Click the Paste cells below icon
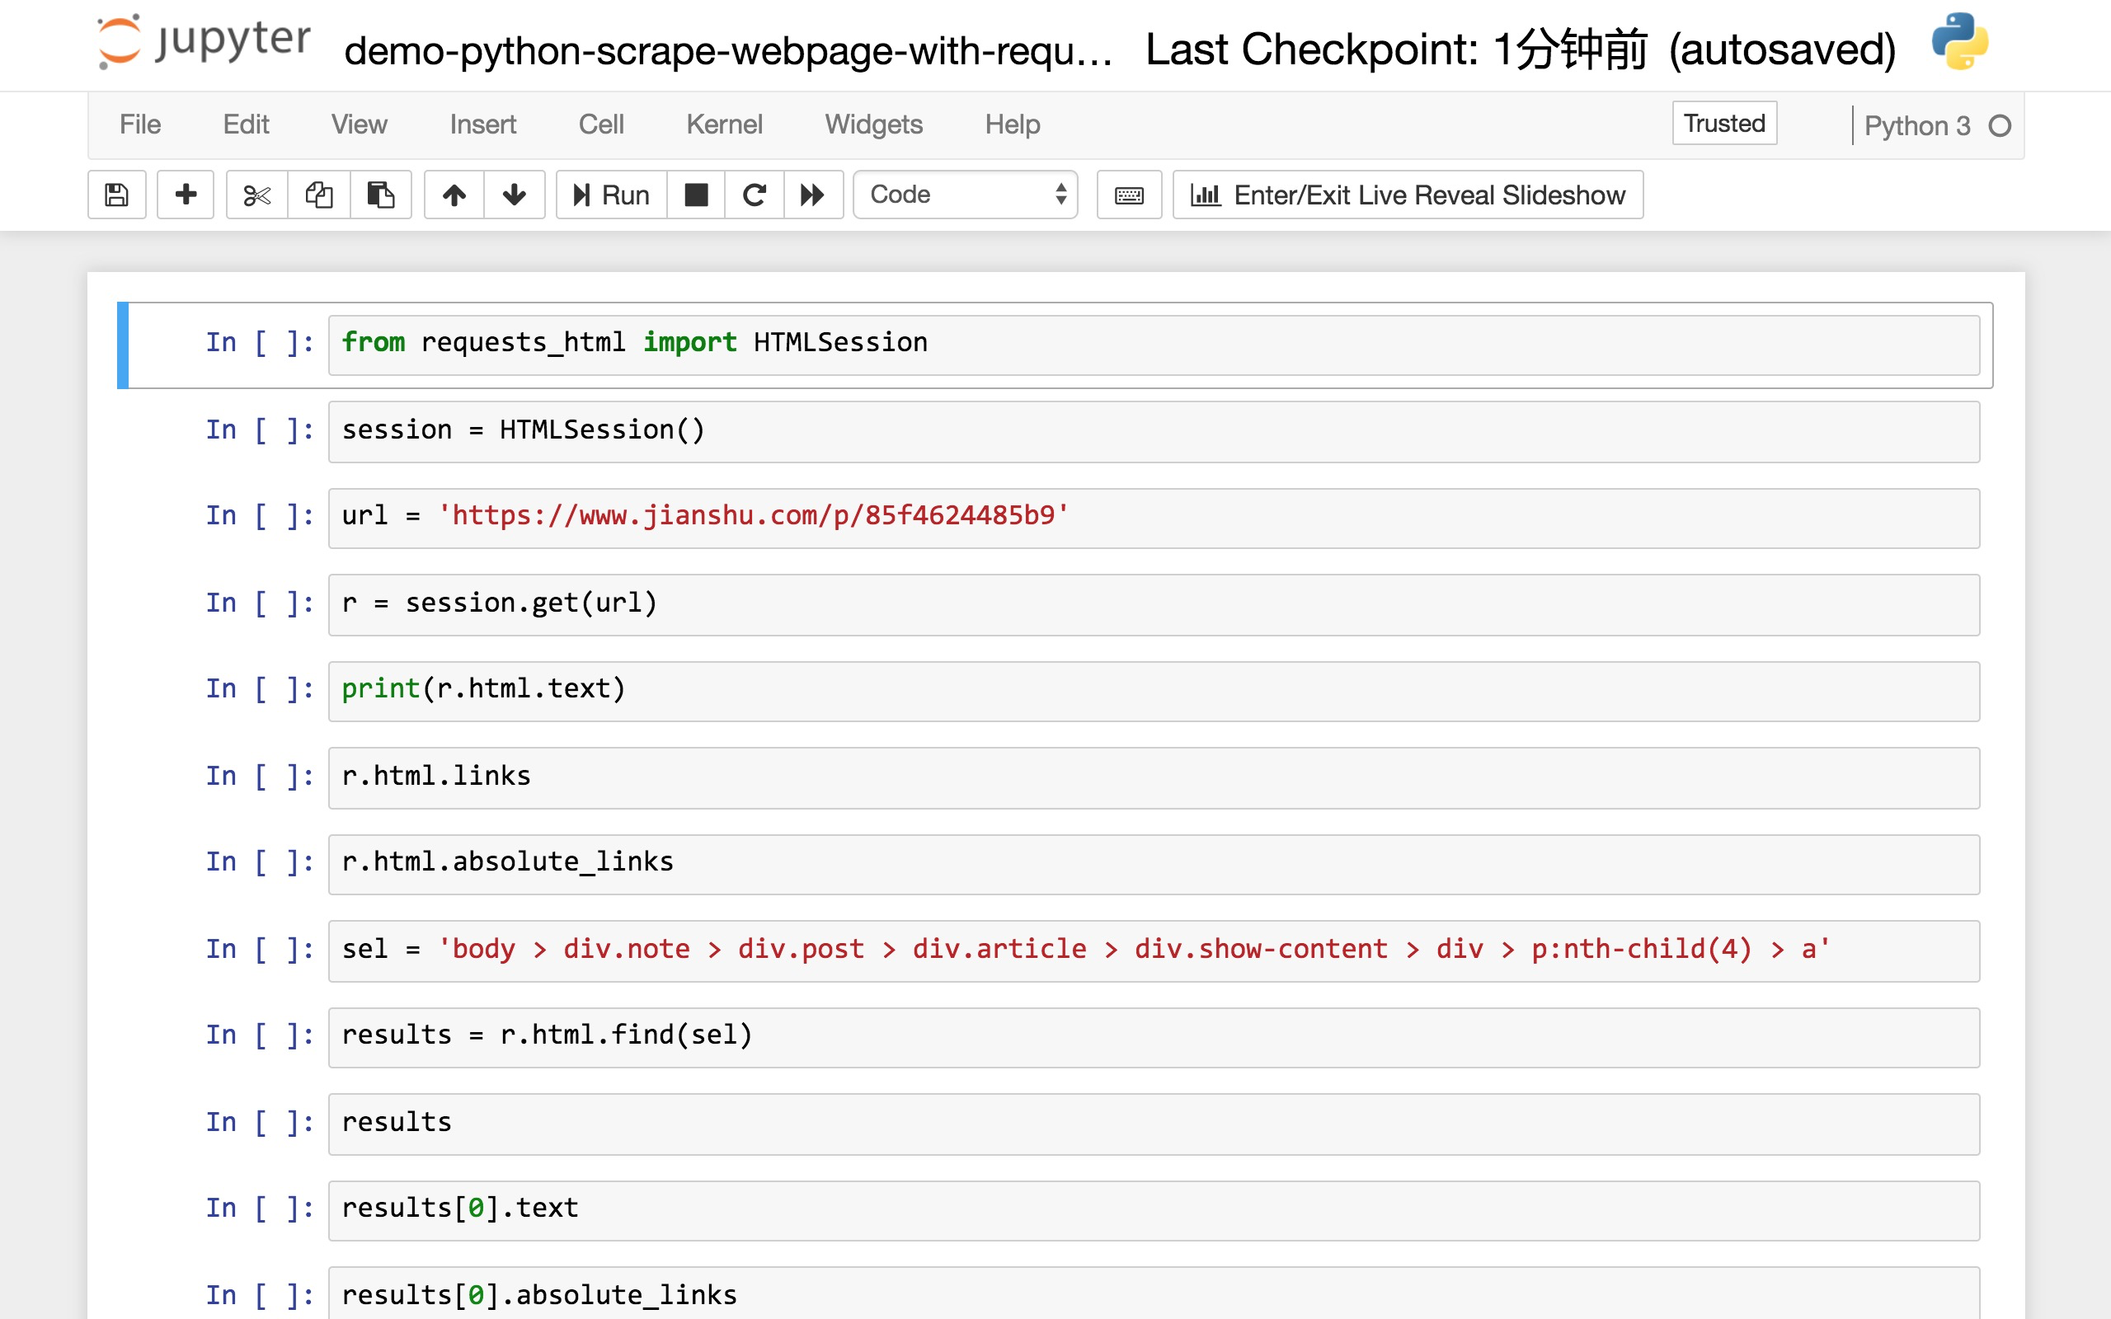Image resolution: width=2111 pixels, height=1319 pixels. 380,195
